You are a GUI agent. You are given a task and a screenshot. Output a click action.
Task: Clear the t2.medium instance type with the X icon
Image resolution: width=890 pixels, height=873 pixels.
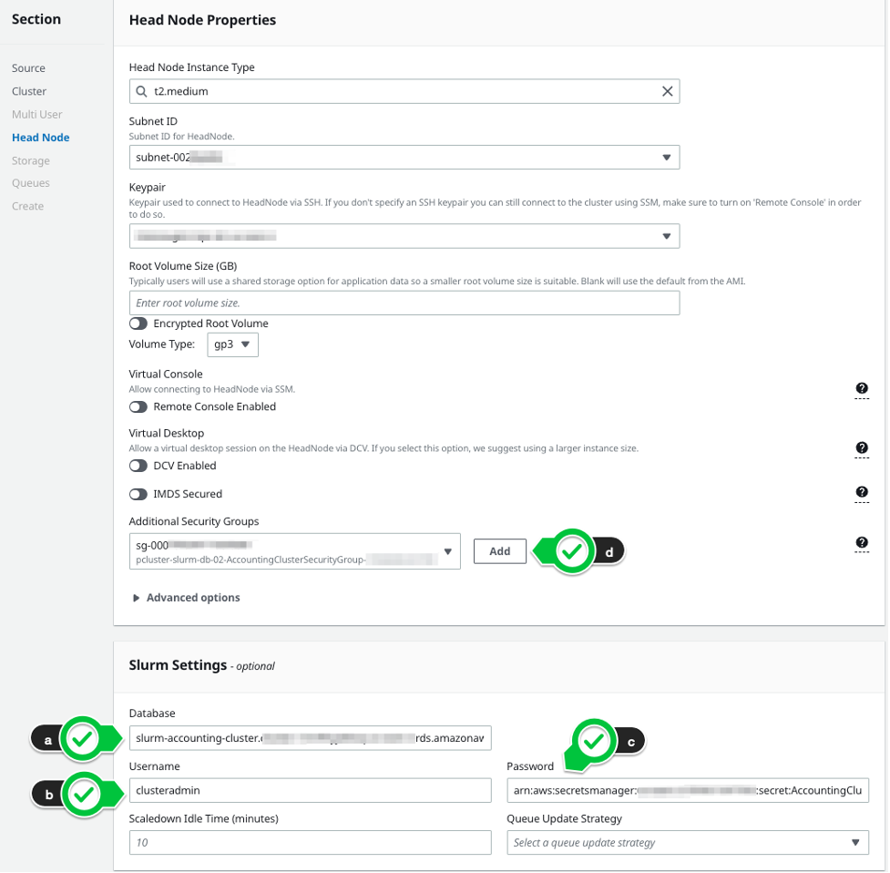click(x=668, y=91)
